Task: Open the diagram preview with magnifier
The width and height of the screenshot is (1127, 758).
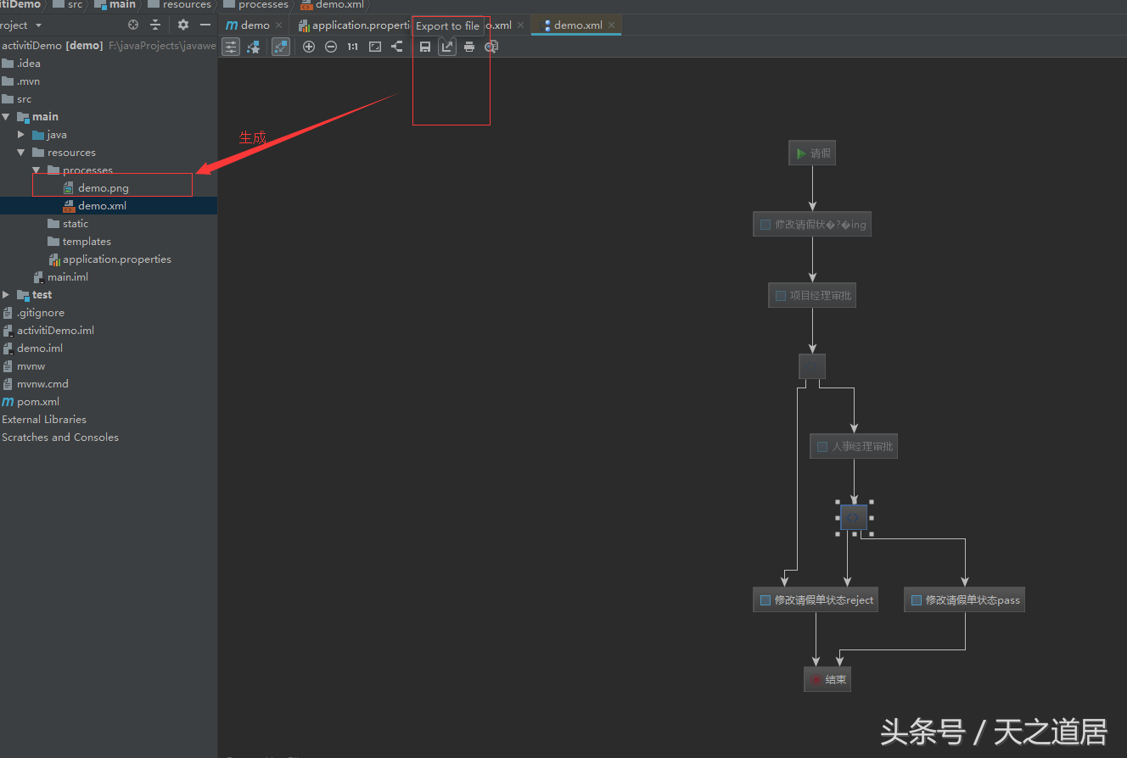Action: click(x=491, y=47)
